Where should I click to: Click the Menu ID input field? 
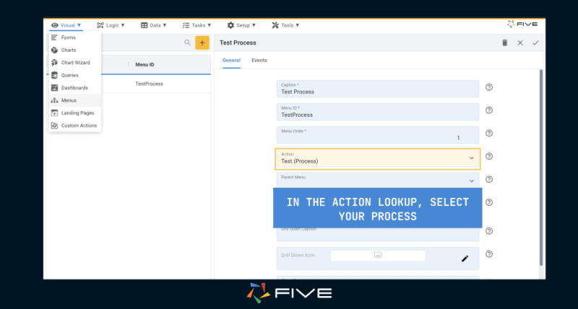[x=378, y=112]
